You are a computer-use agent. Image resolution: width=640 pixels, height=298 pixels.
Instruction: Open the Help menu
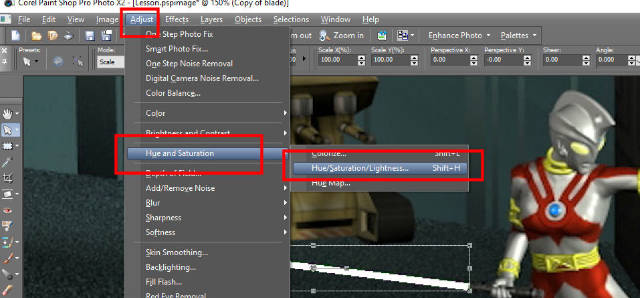pyautogui.click(x=370, y=19)
